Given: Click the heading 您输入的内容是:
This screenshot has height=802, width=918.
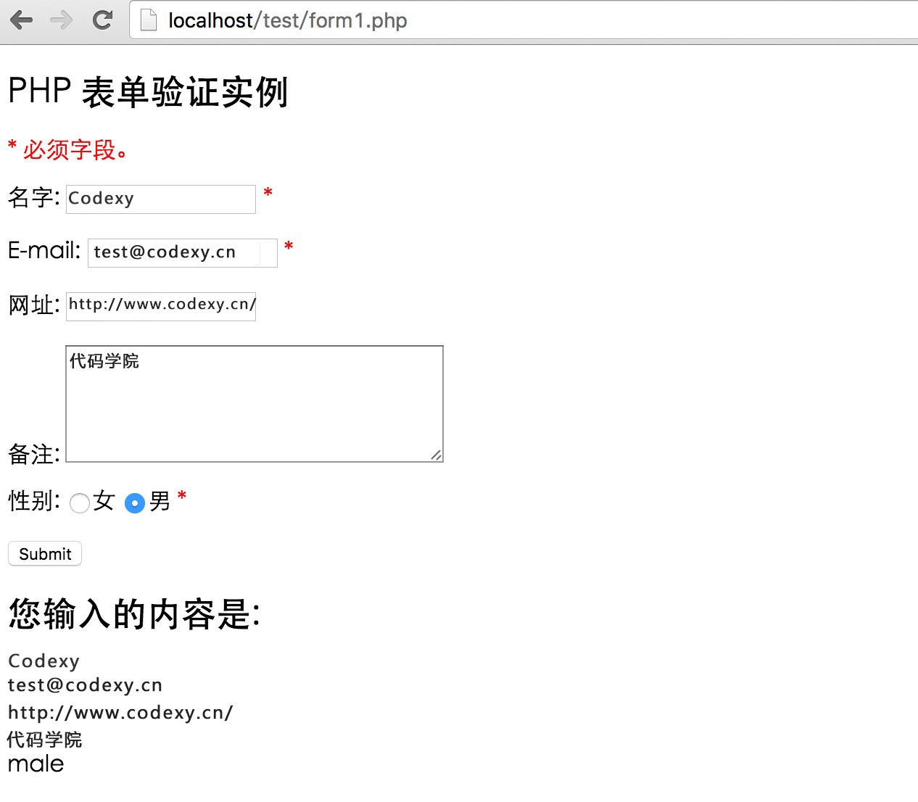Looking at the screenshot, I should [134, 614].
